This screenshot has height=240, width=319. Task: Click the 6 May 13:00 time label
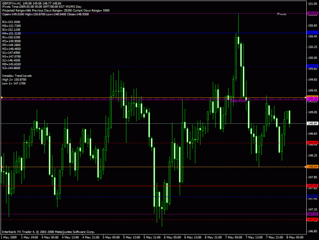coord(192,237)
